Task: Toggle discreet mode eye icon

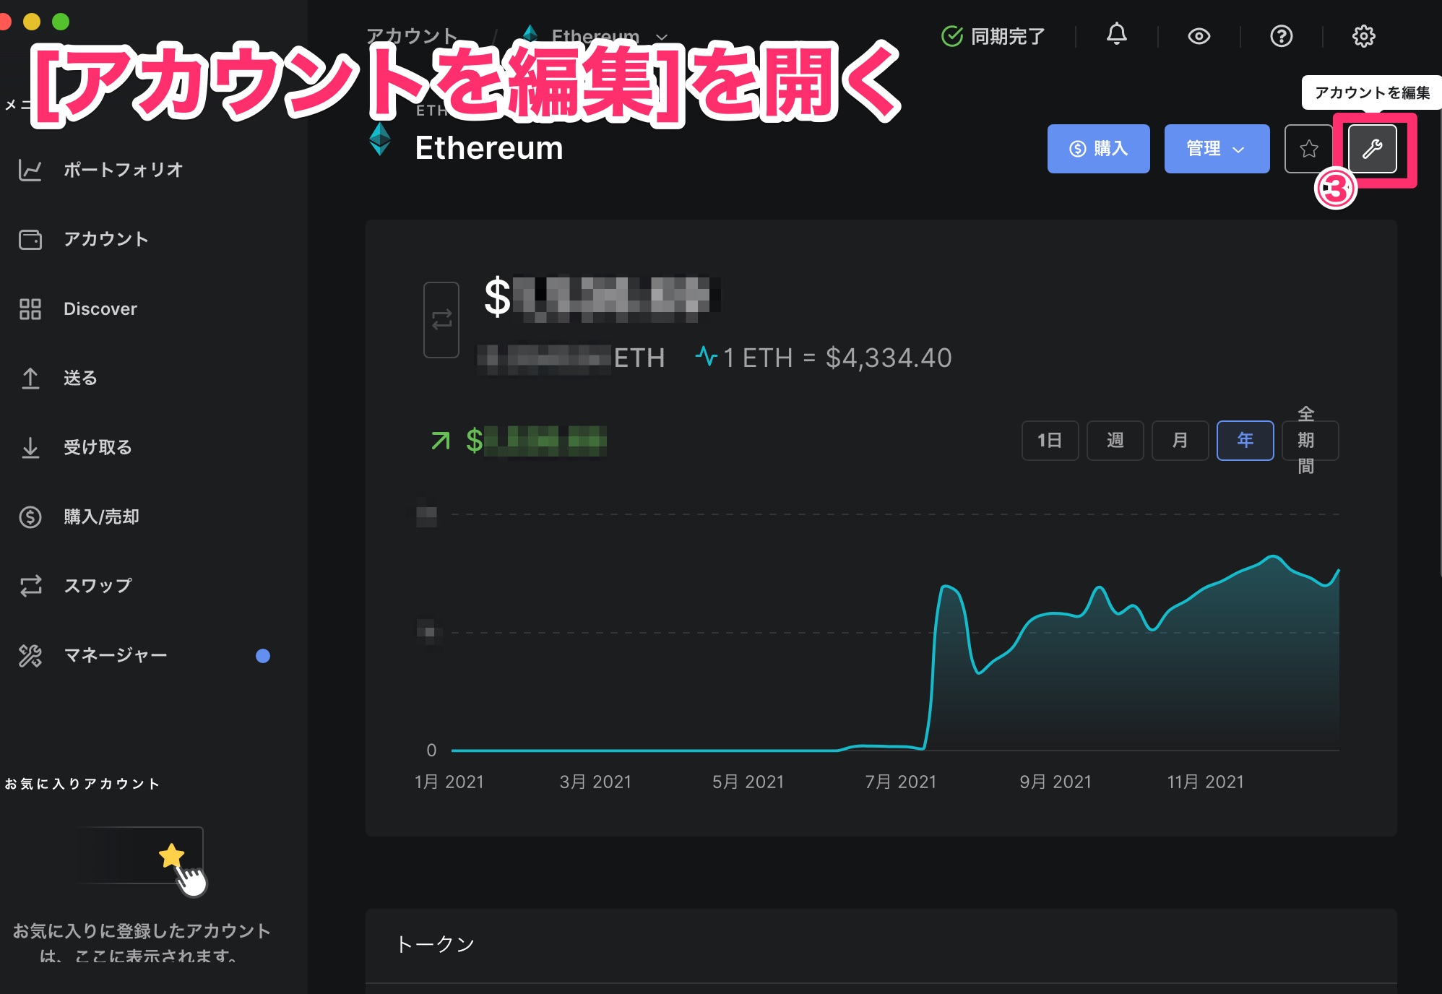Action: (x=1199, y=36)
